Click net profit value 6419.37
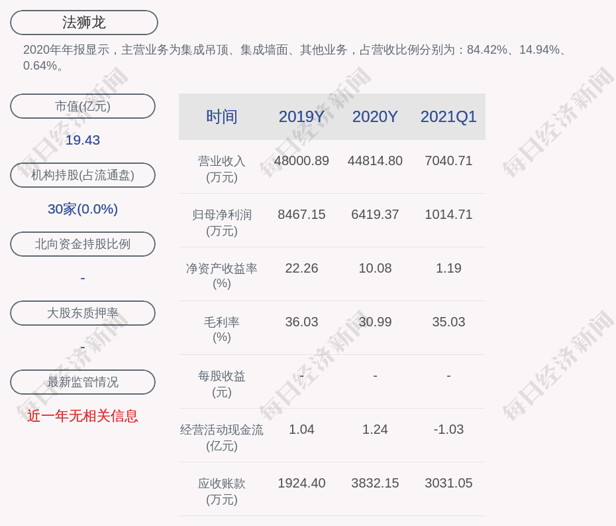This screenshot has height=526, width=616. pyautogui.click(x=375, y=214)
